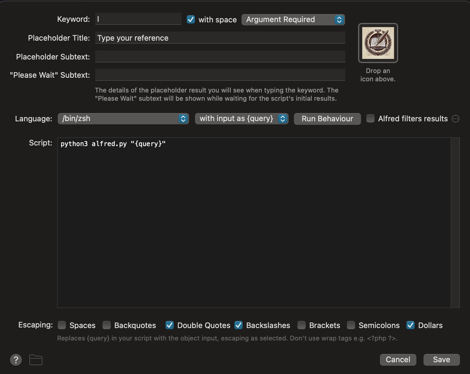This screenshot has width=470, height=374.
Task: Click the Save button
Action: 441,360
